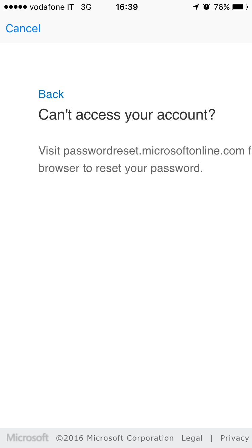
Task: Tap the alarm clock status icon
Action: (x=207, y=7)
